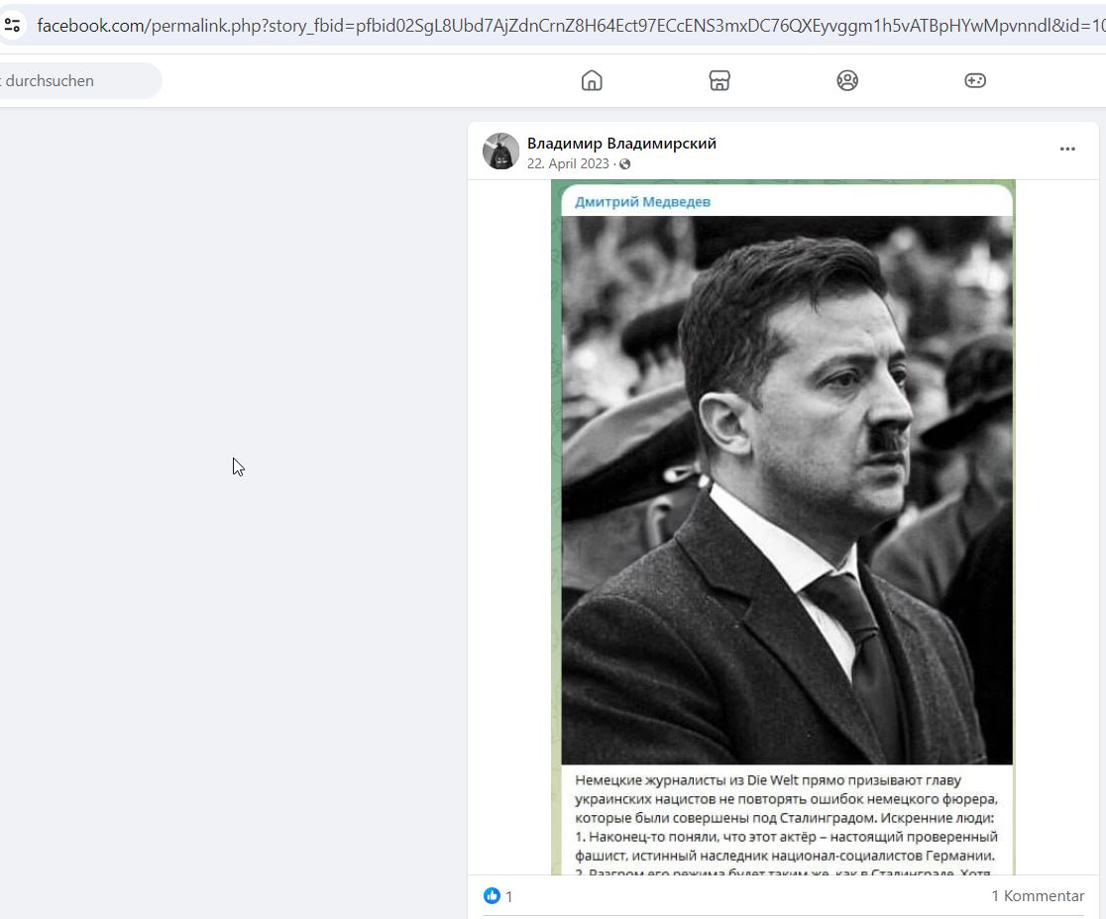Open Владимир Владимирский profile name link
Image resolution: width=1106 pixels, height=919 pixels.
[621, 143]
